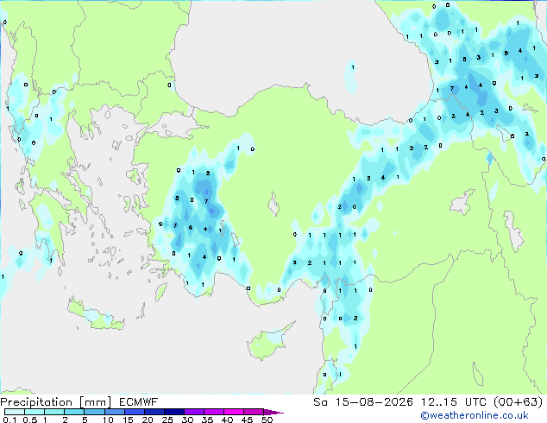Click the legend value '45'
The width and height of the screenshot is (547, 423).
[x=247, y=420]
